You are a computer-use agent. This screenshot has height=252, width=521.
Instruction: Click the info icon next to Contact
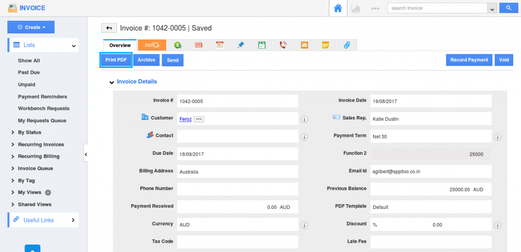click(x=304, y=136)
